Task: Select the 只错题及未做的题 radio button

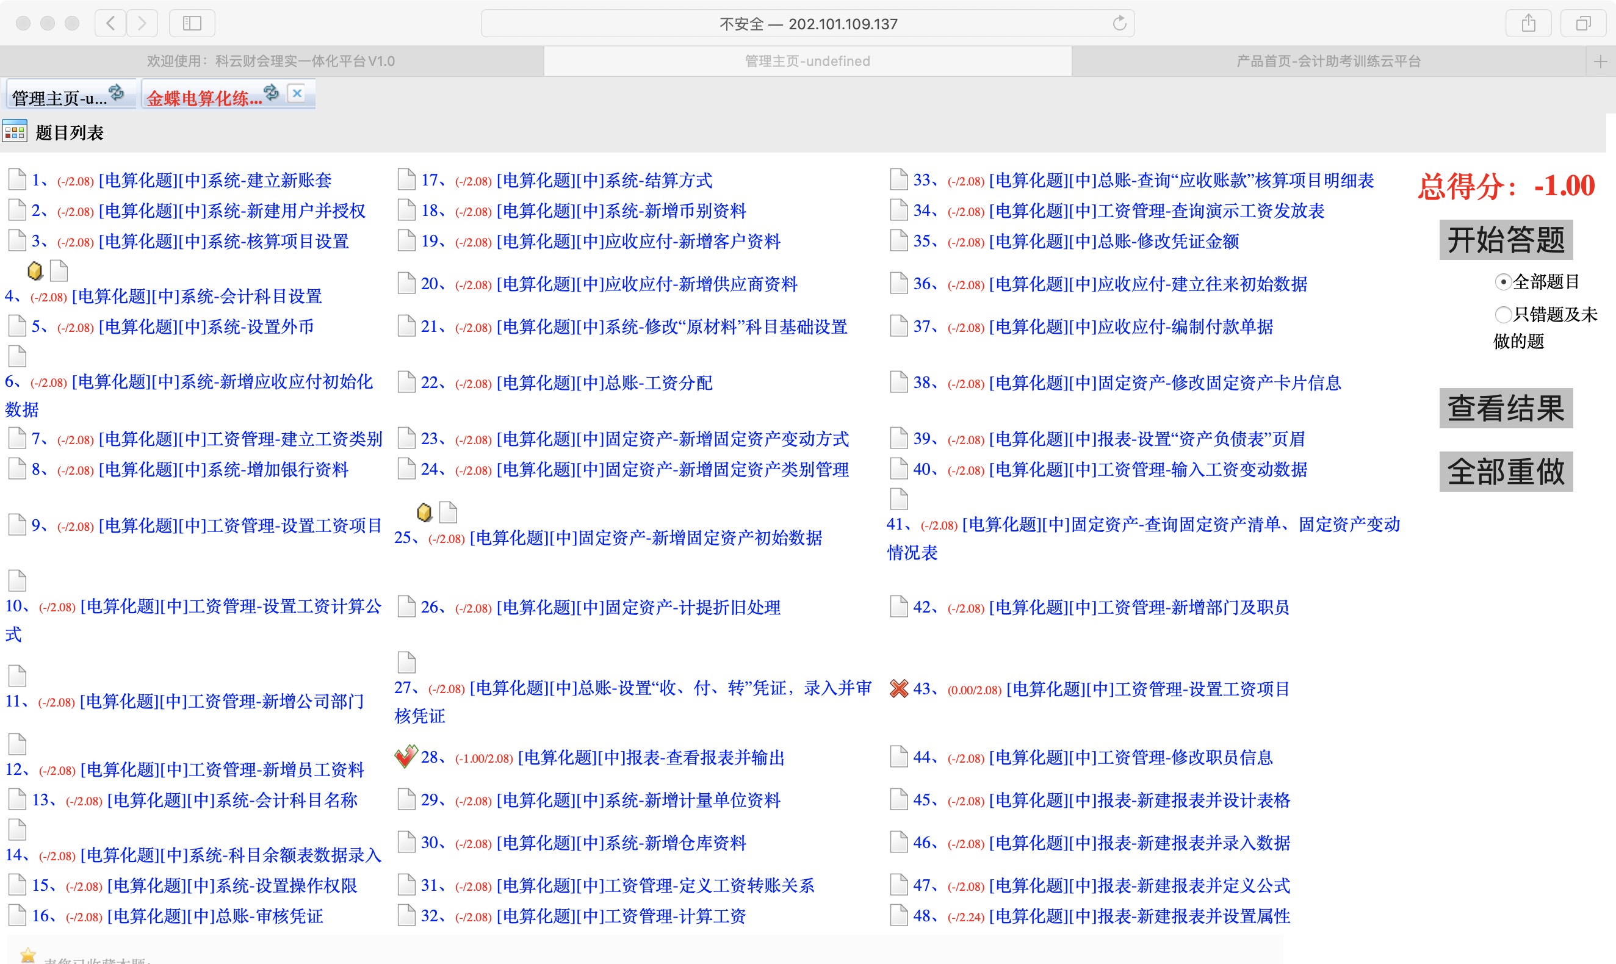Action: click(x=1502, y=315)
